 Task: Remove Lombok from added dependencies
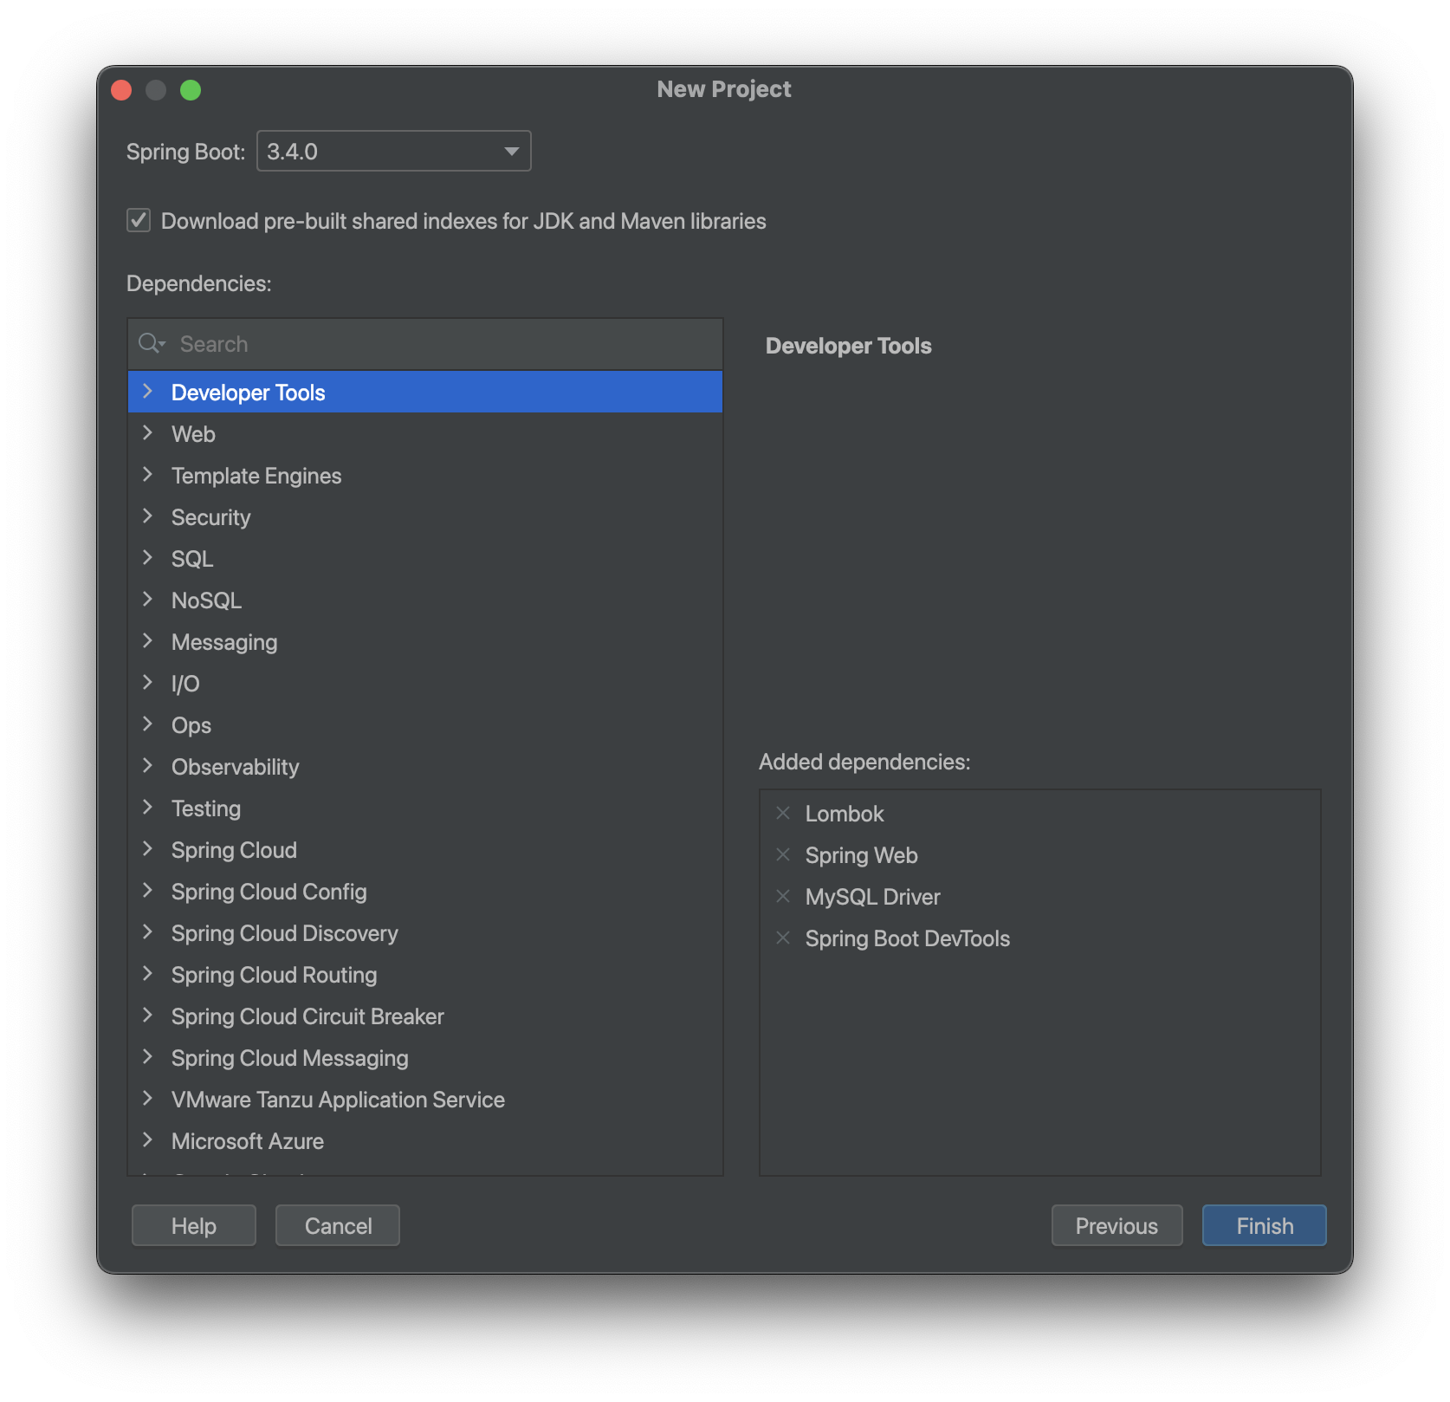tap(783, 813)
